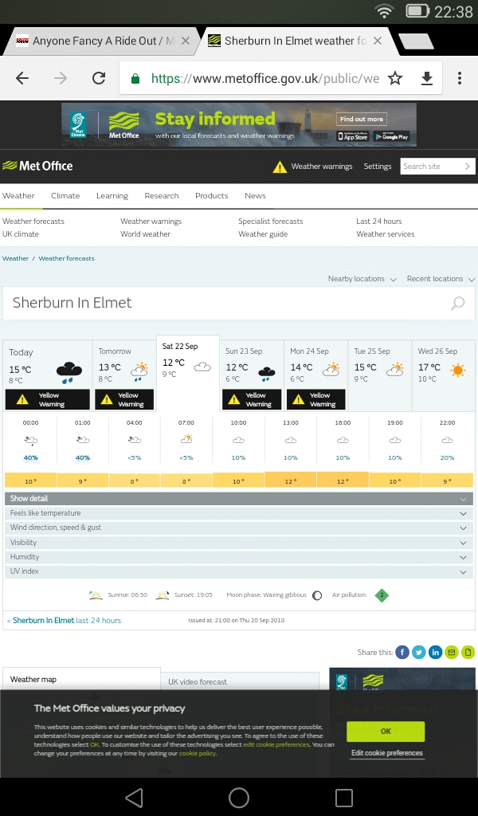This screenshot has height=816, width=478.
Task: Click the location search magnifier icon
Action: point(458,303)
